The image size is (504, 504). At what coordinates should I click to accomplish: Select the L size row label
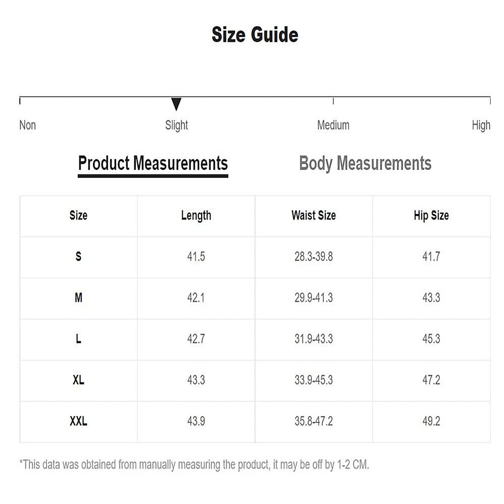click(x=79, y=339)
